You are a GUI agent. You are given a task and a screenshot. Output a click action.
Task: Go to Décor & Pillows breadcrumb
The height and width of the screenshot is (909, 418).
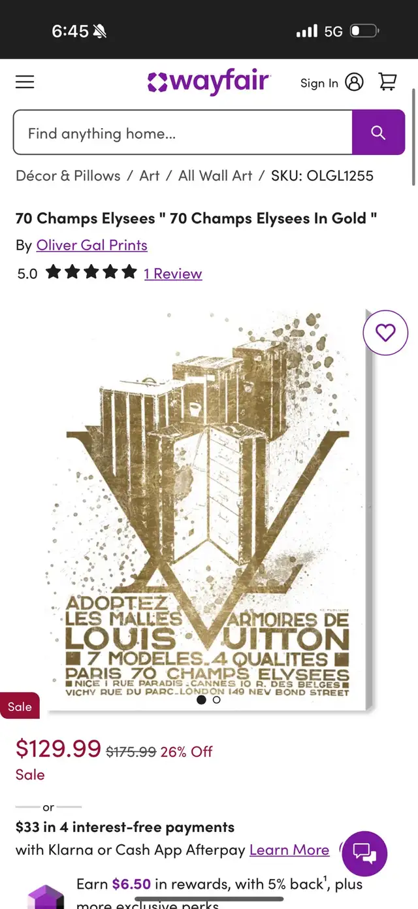[x=68, y=176]
